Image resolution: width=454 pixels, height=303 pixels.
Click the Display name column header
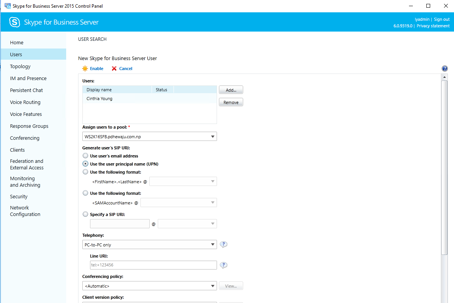tap(117, 89)
